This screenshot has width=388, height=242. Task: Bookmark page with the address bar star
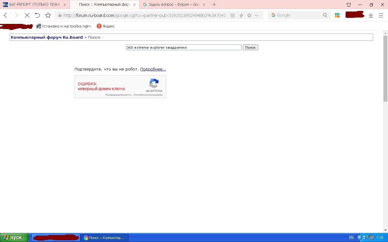click(x=249, y=15)
